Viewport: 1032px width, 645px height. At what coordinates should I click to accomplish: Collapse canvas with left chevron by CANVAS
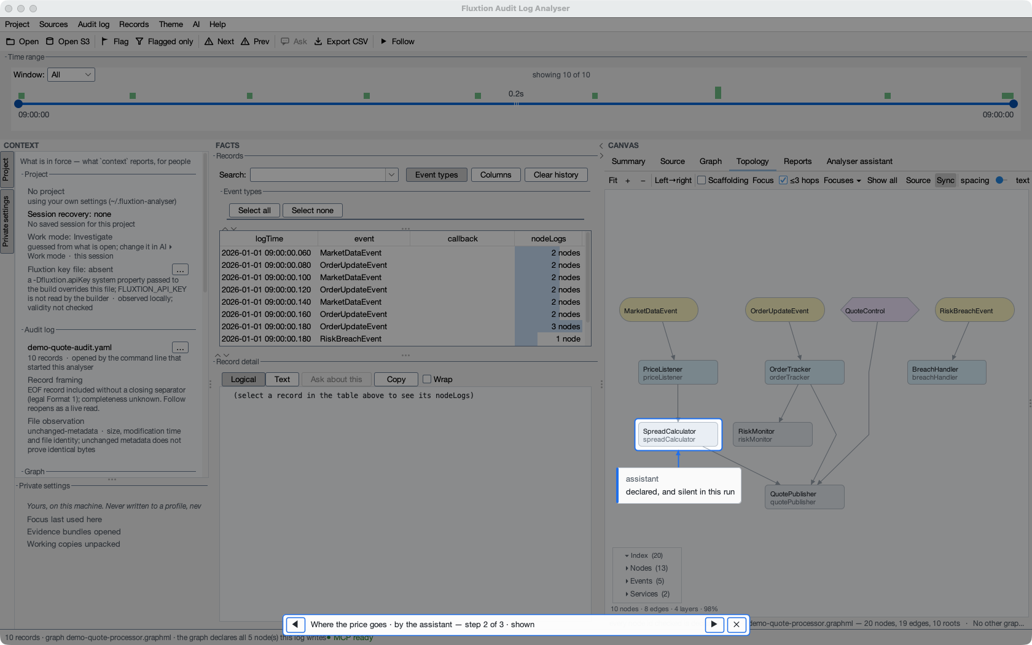(601, 146)
